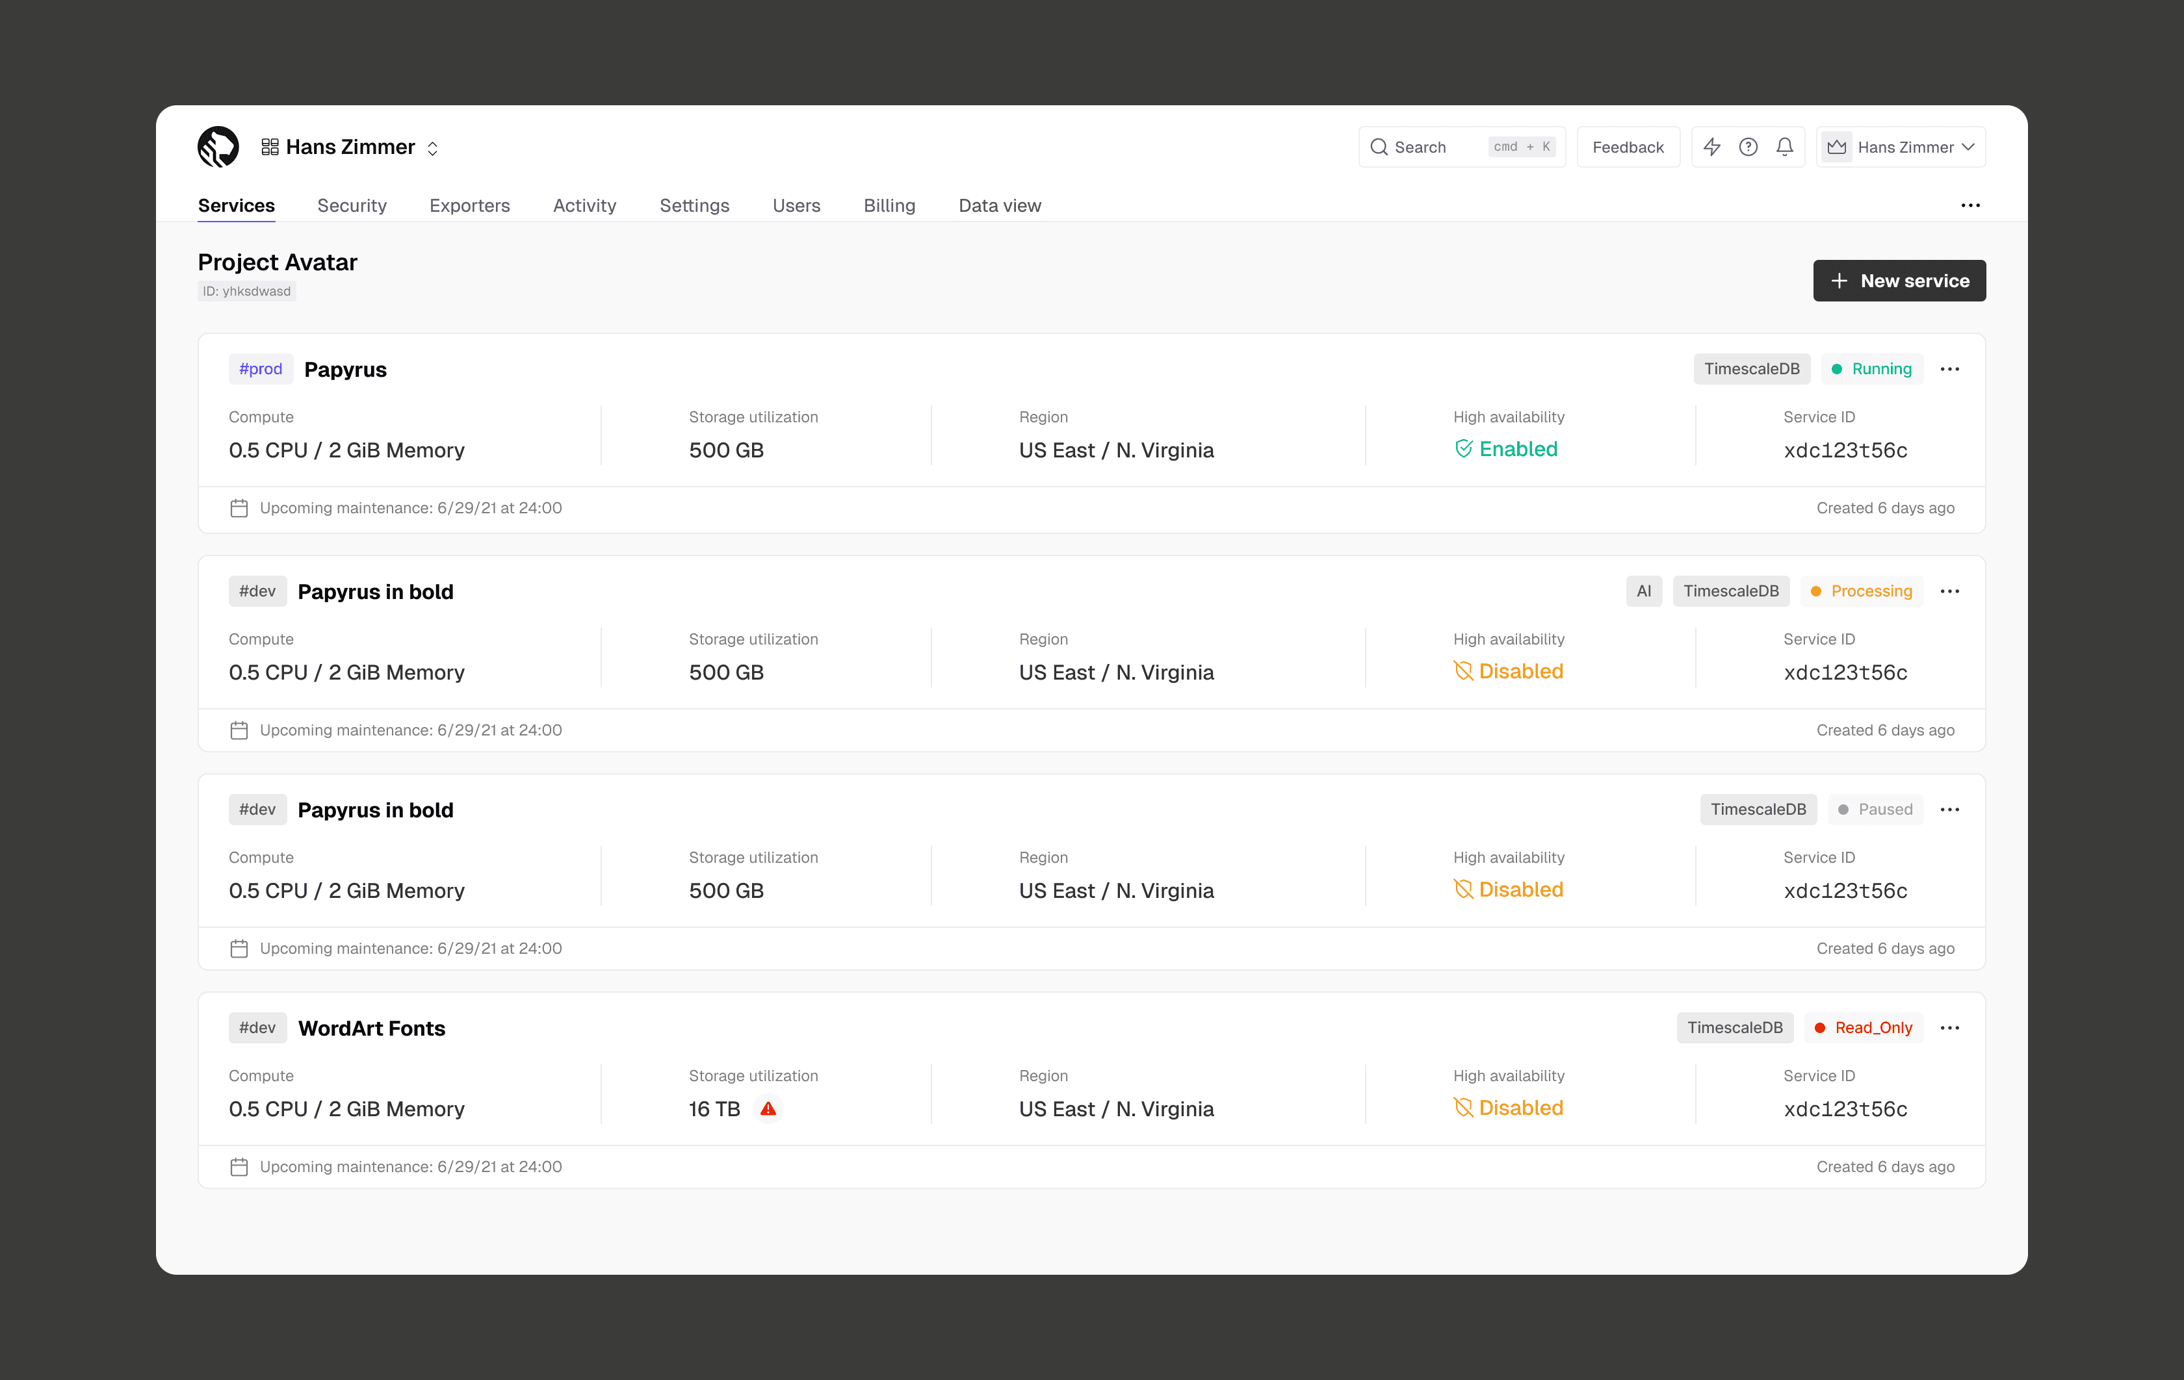Click the calendar icon on WordArt Fonts card

239,1168
